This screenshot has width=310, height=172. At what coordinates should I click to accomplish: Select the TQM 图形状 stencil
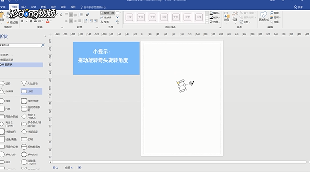pyautogui.click(x=21, y=65)
